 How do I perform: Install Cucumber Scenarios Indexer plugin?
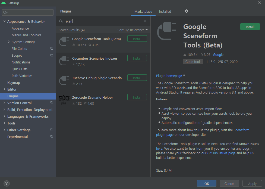(137, 58)
